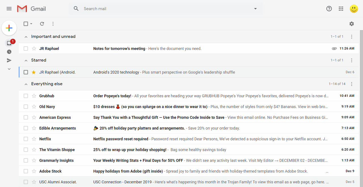The image size is (363, 187).
Task: Tick the select all checkbox
Action: tap(26, 24)
